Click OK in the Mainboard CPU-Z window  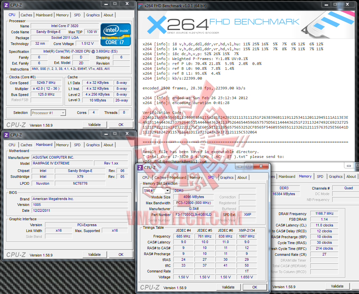[121, 255]
